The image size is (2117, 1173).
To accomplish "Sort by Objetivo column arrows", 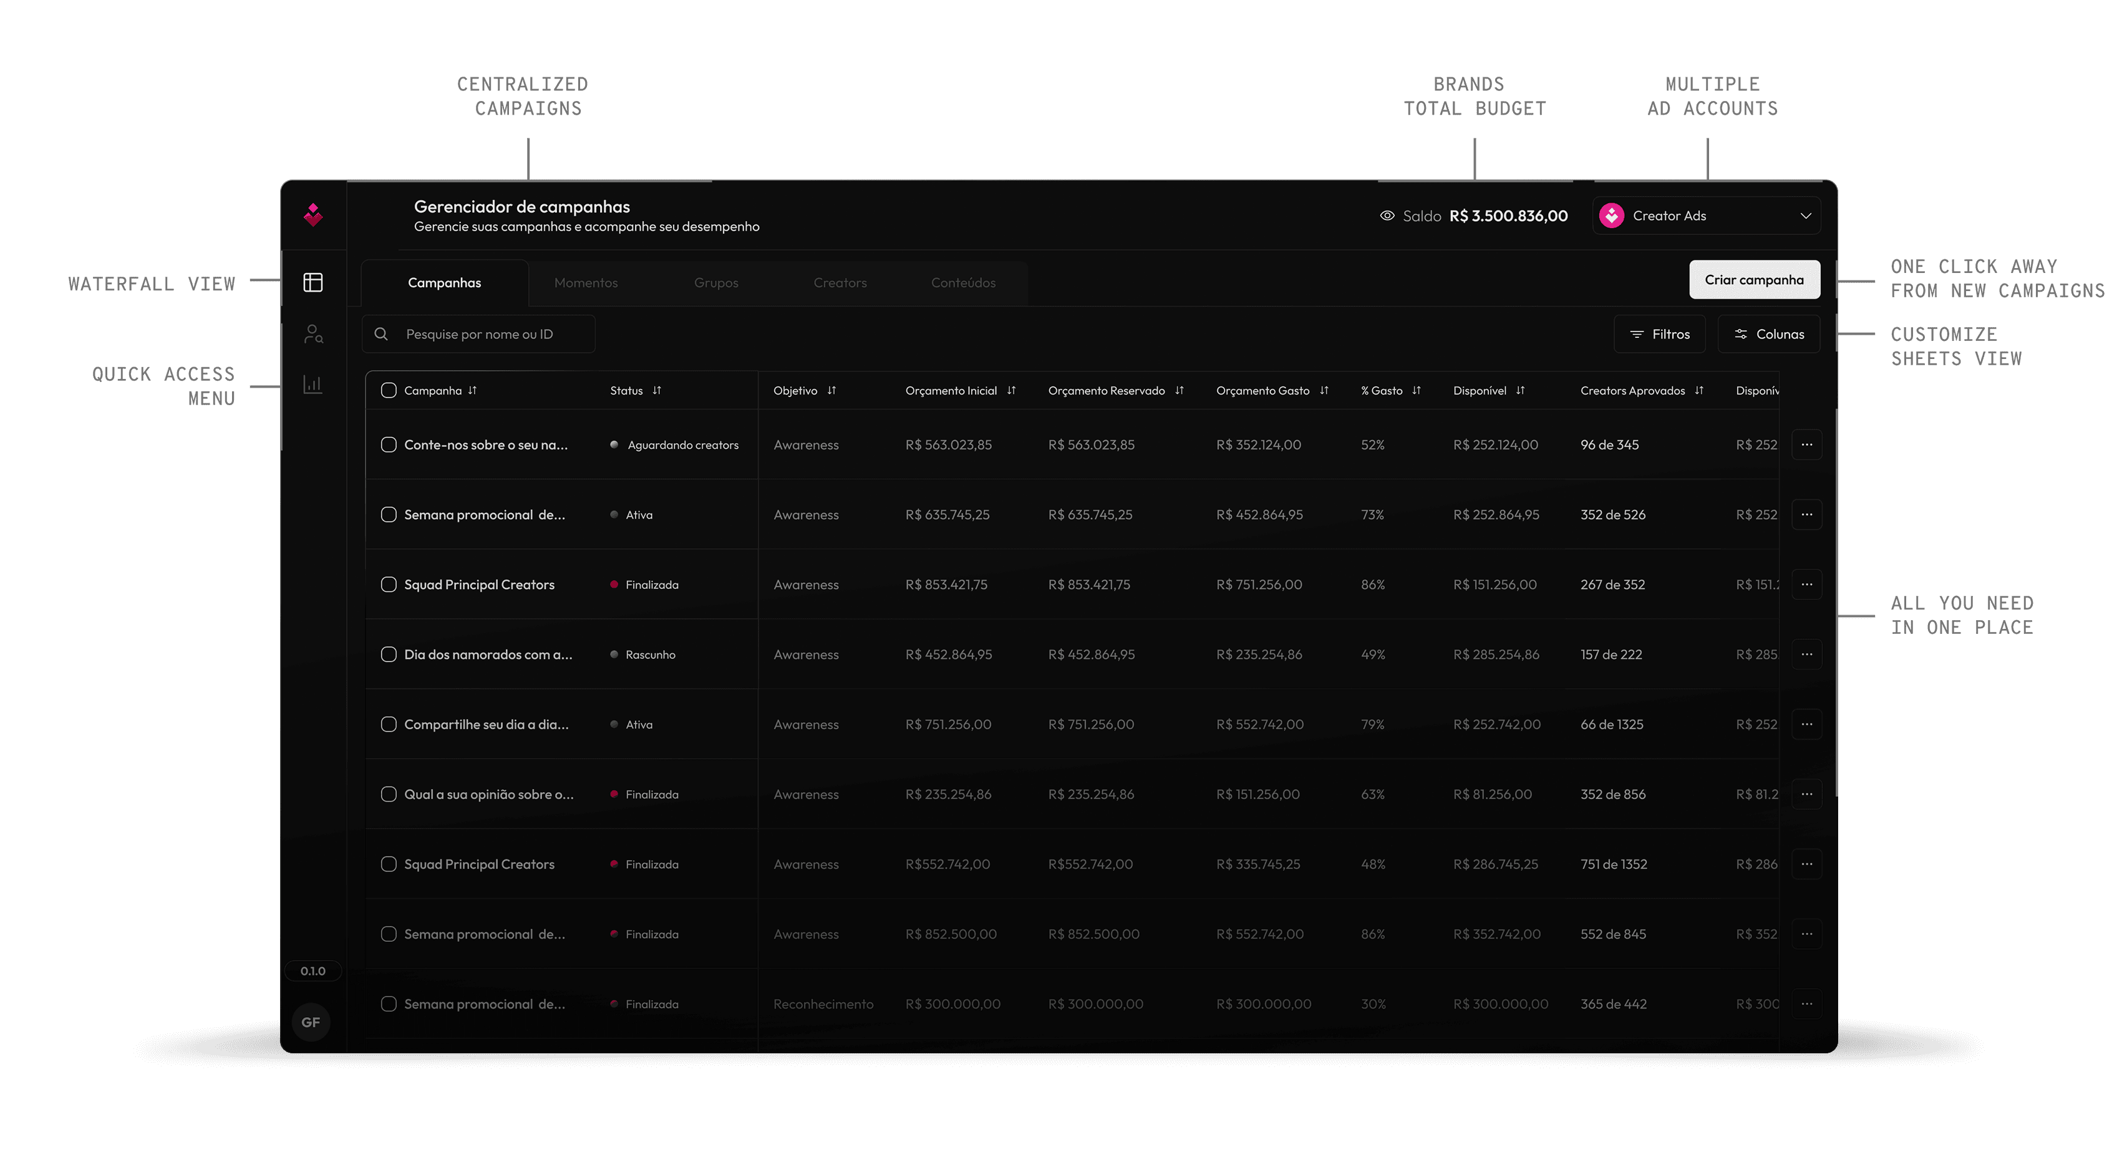I will [831, 391].
